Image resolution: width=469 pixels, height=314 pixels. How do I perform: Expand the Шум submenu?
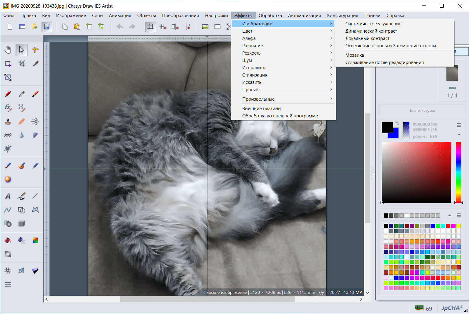(x=283, y=60)
